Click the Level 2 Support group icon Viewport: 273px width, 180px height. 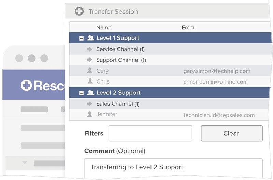pos(90,93)
